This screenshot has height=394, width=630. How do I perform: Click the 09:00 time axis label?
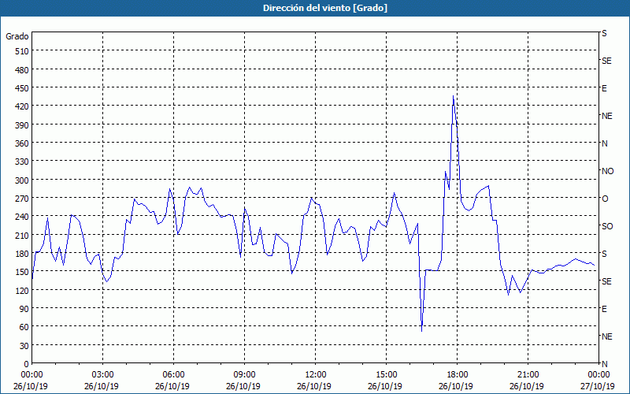point(244,375)
